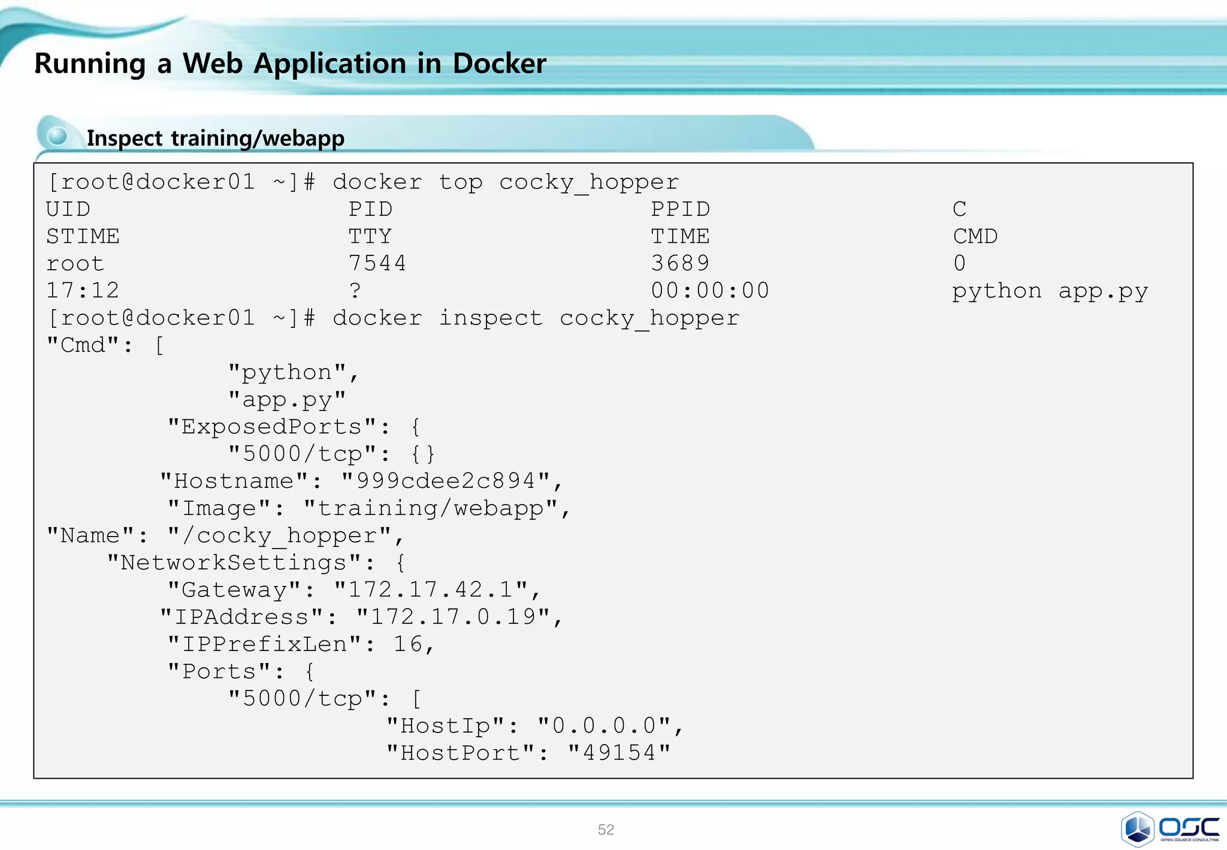Click the PPID value 3689

click(680, 264)
